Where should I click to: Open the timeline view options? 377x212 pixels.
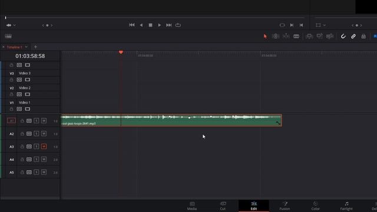point(8,37)
